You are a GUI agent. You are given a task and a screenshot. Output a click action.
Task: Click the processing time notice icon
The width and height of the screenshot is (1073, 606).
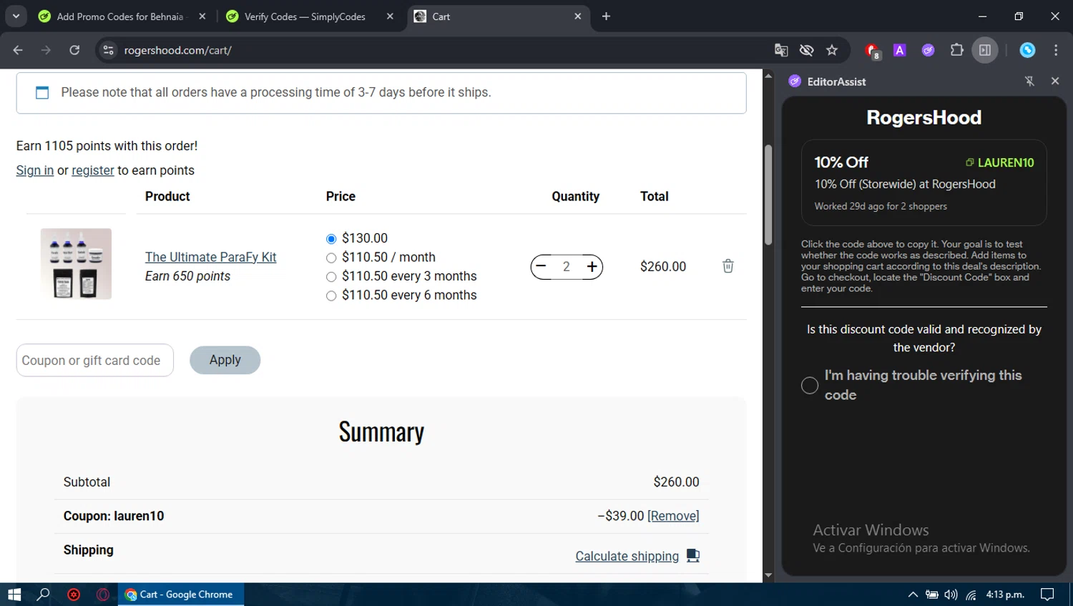coord(42,92)
